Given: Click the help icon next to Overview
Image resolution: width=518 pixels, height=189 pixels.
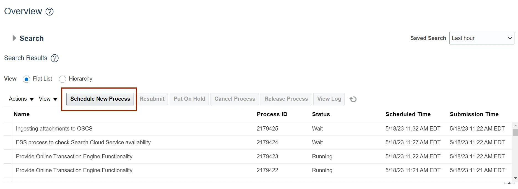Looking at the screenshot, I should point(50,12).
